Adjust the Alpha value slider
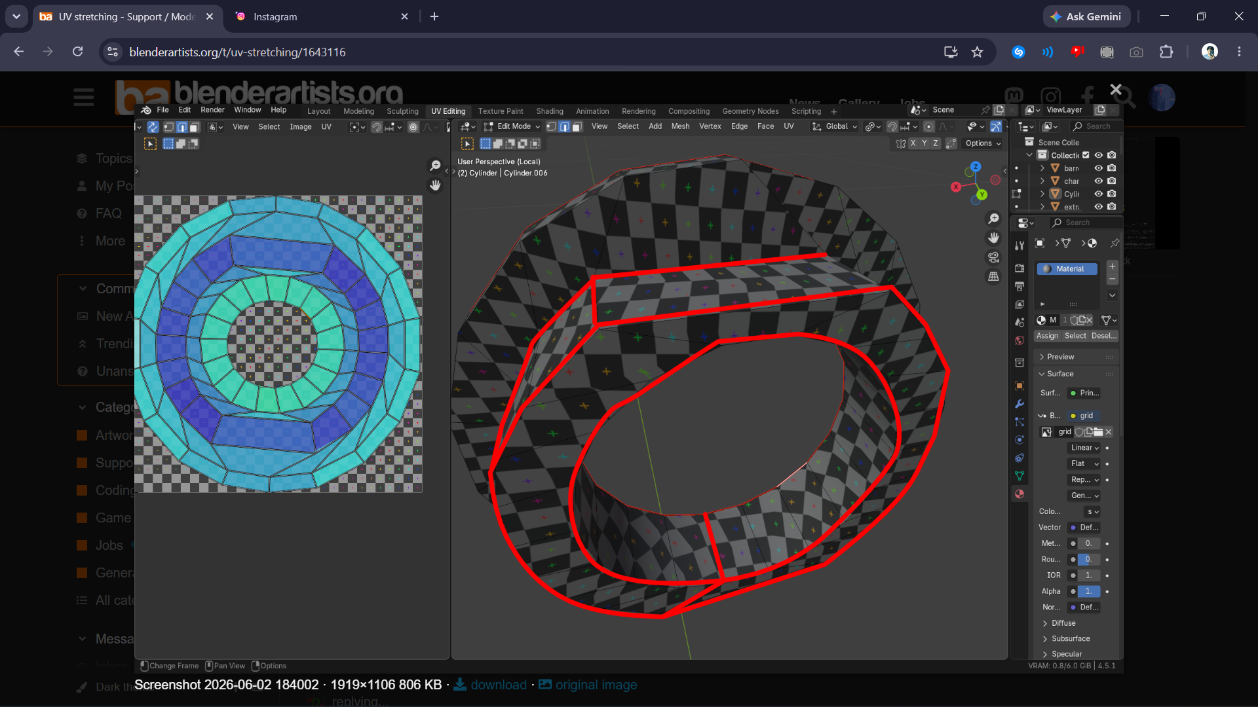The image size is (1258, 707). (1089, 591)
